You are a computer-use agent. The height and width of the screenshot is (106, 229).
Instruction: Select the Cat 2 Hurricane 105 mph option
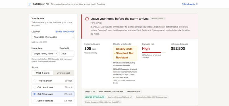53,94
